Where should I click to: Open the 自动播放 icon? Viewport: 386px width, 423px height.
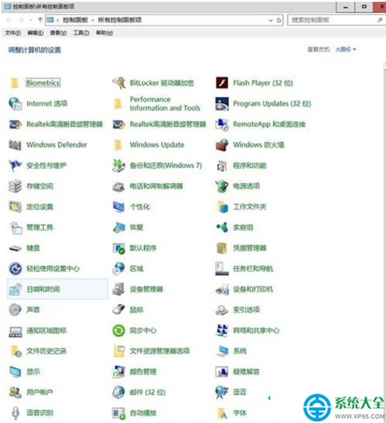click(119, 413)
